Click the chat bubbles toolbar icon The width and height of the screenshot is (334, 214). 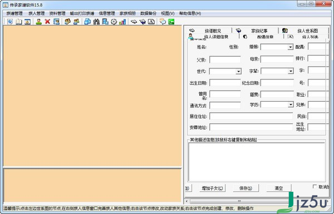point(163,22)
